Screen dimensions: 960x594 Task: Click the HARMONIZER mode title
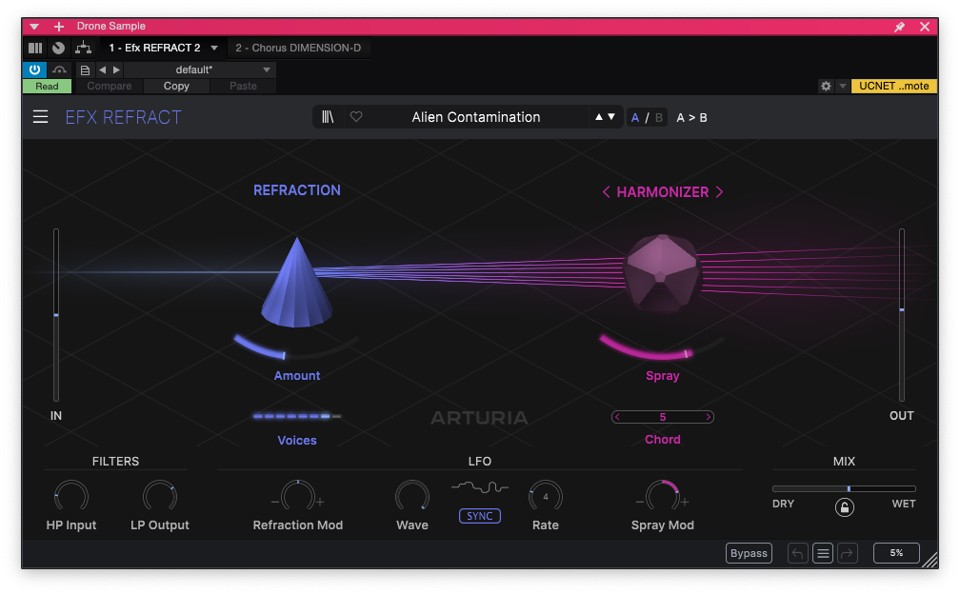point(663,192)
